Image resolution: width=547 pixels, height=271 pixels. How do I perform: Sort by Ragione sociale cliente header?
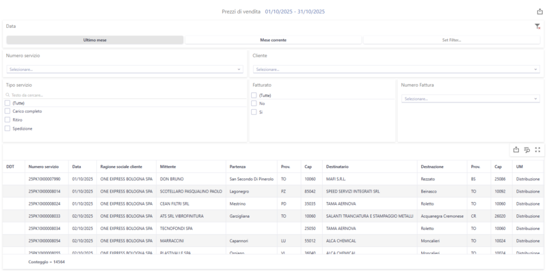pos(126,167)
